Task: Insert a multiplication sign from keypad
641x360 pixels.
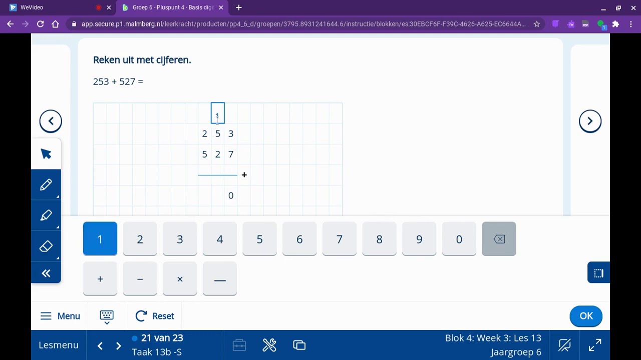Action: point(180,279)
